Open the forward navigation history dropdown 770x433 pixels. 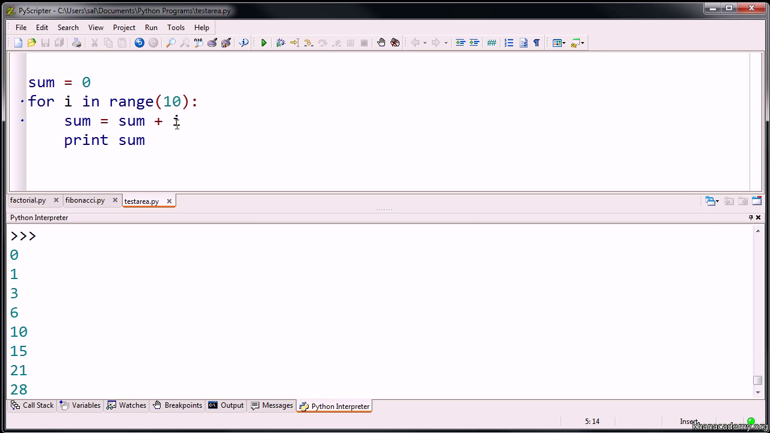pos(445,42)
